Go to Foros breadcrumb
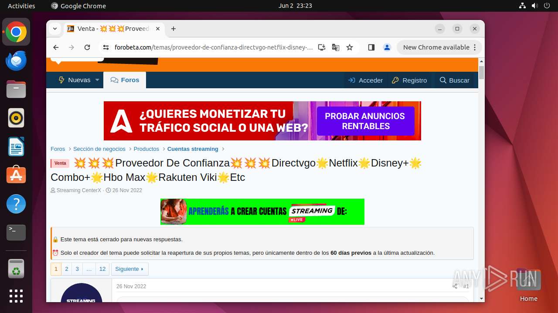Image resolution: width=558 pixels, height=313 pixels. pyautogui.click(x=58, y=149)
